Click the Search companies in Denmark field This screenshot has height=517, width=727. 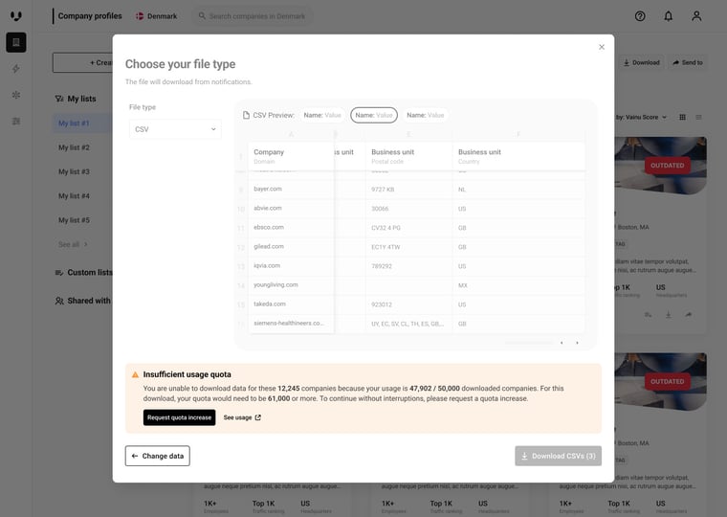(x=256, y=16)
